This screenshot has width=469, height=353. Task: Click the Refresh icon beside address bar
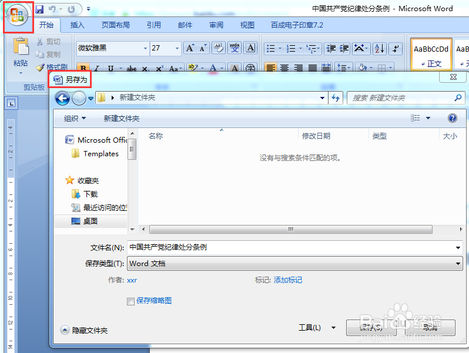336,98
